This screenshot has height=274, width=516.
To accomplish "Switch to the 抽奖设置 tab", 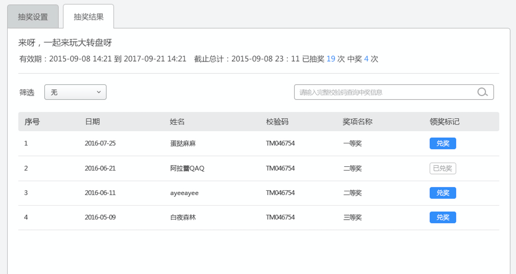I will (33, 17).
